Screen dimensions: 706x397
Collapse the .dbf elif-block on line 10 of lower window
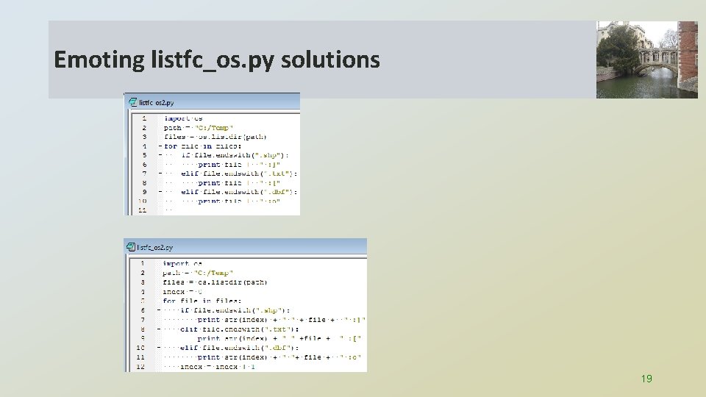click(x=159, y=348)
